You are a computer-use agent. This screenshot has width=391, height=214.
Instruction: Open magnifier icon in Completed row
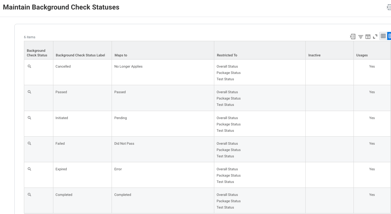click(x=29, y=194)
